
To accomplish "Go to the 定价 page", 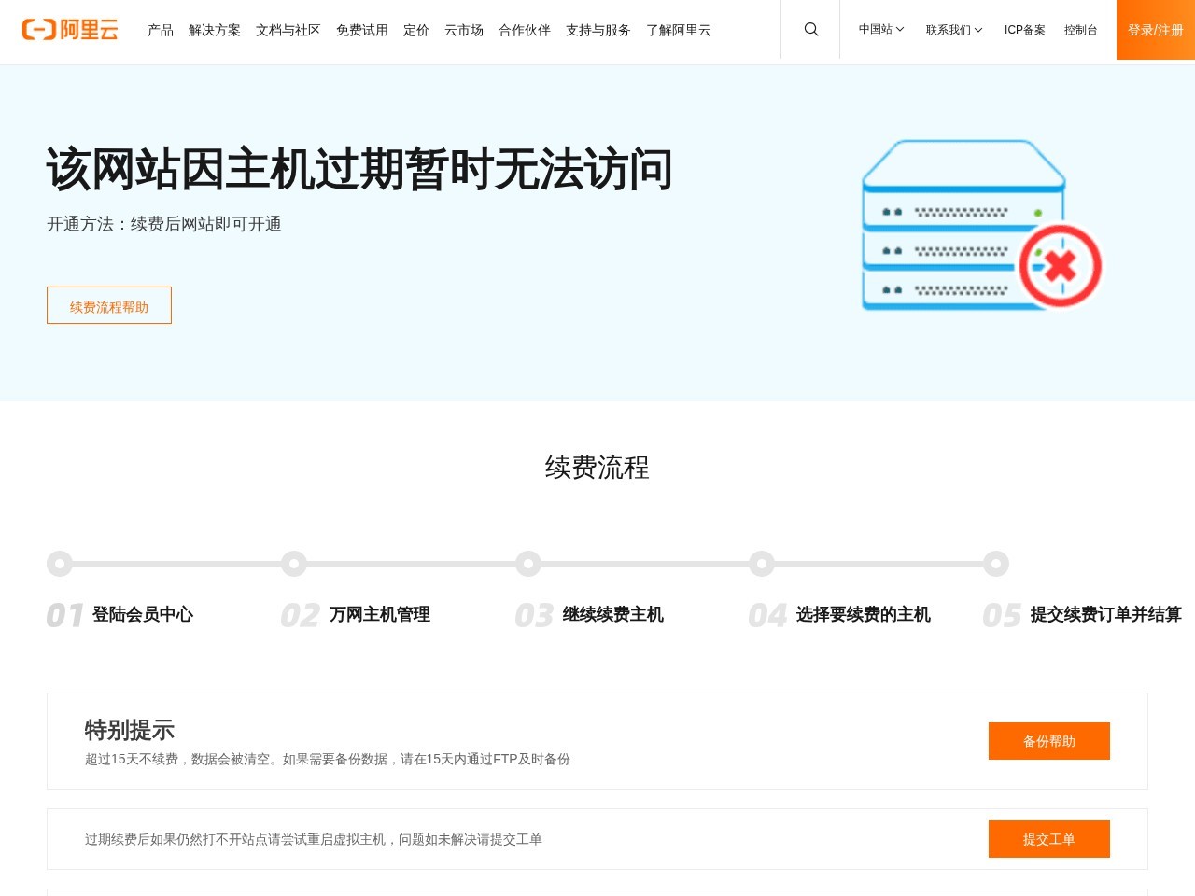I will pos(415,30).
